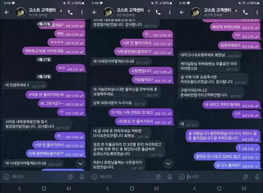Tap the scroll-down chevron in the middle chat
Image resolution: width=263 pixels, height=193 pixels.
click(x=168, y=164)
